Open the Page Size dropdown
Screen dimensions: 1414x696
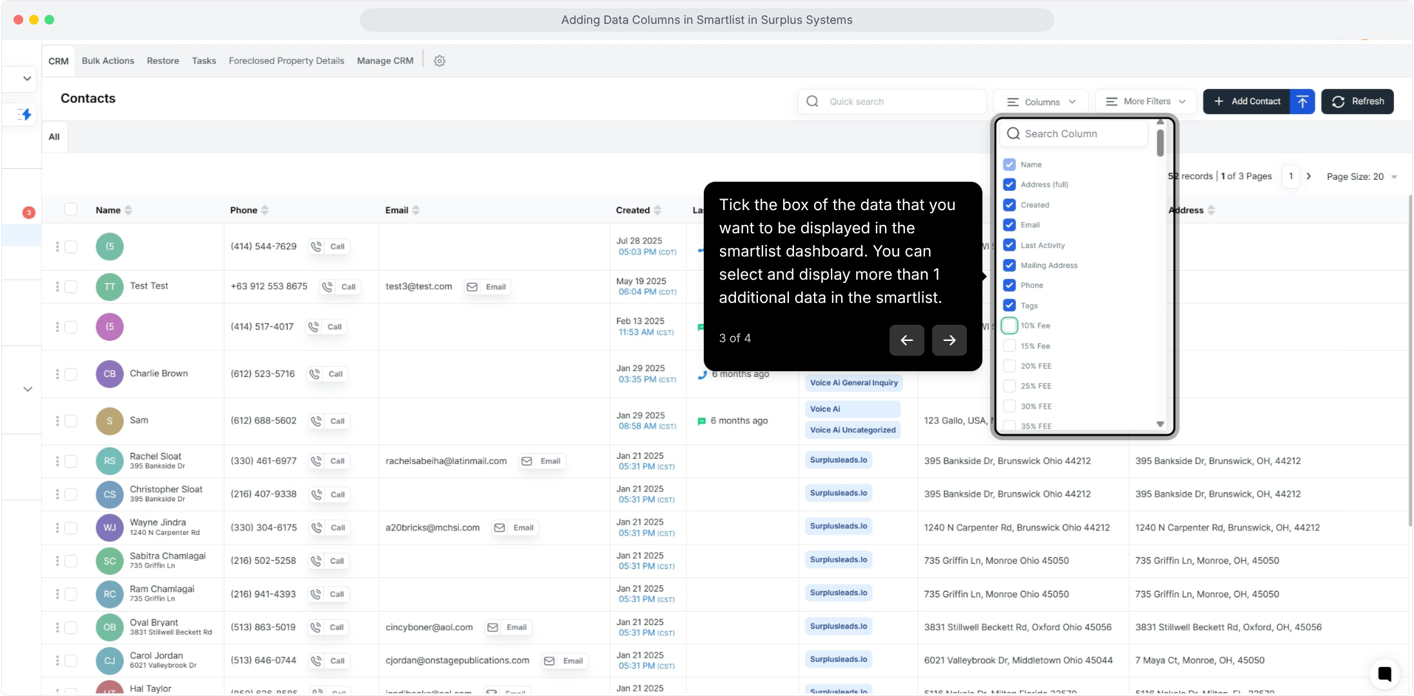click(1361, 177)
